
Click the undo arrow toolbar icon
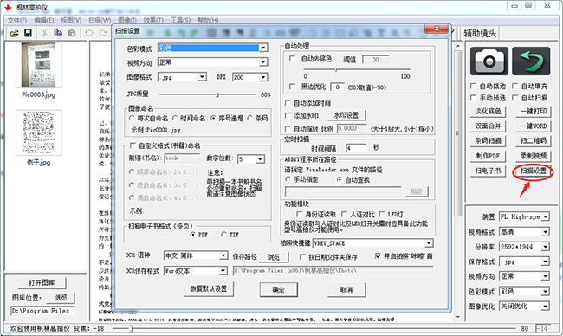click(89, 34)
